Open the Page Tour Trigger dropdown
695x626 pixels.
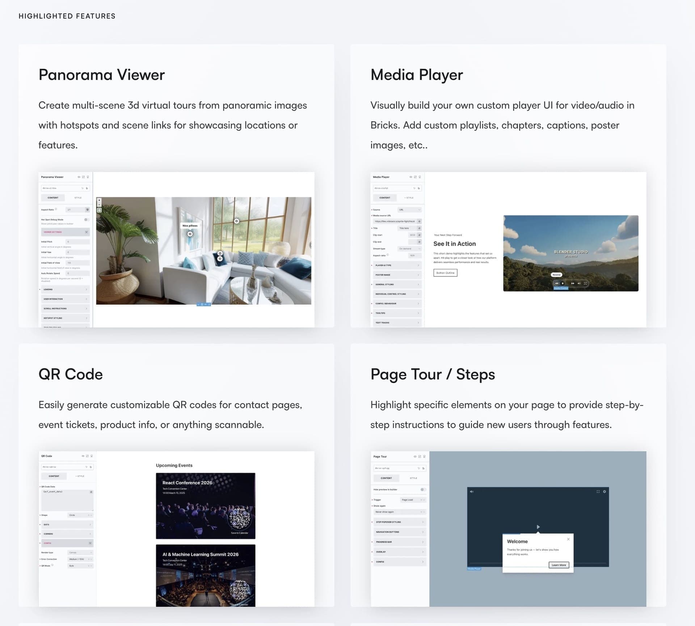click(x=413, y=500)
